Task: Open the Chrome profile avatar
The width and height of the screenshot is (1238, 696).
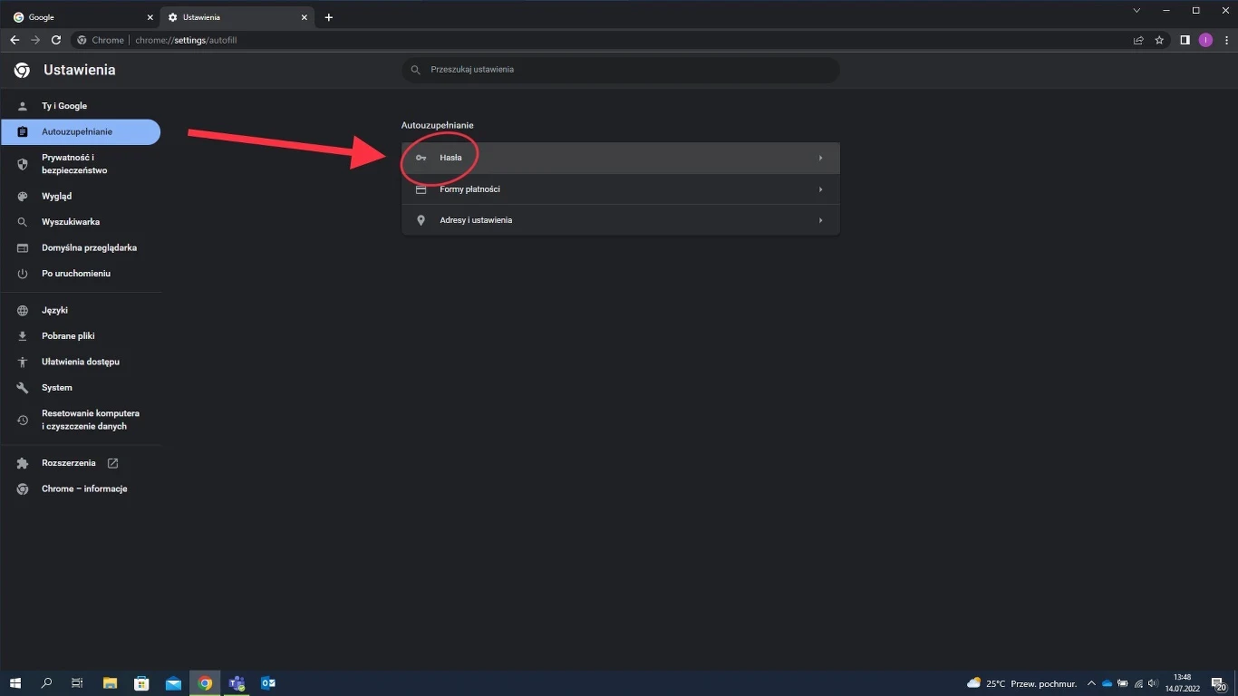Action: click(x=1205, y=40)
